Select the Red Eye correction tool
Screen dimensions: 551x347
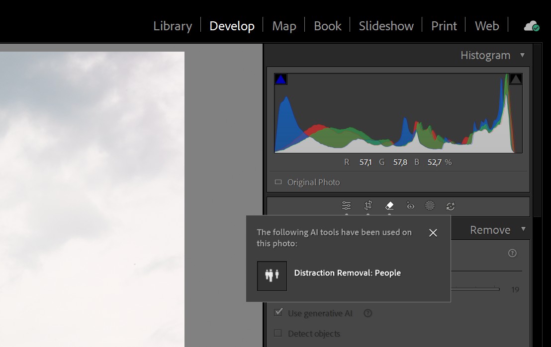pos(410,206)
